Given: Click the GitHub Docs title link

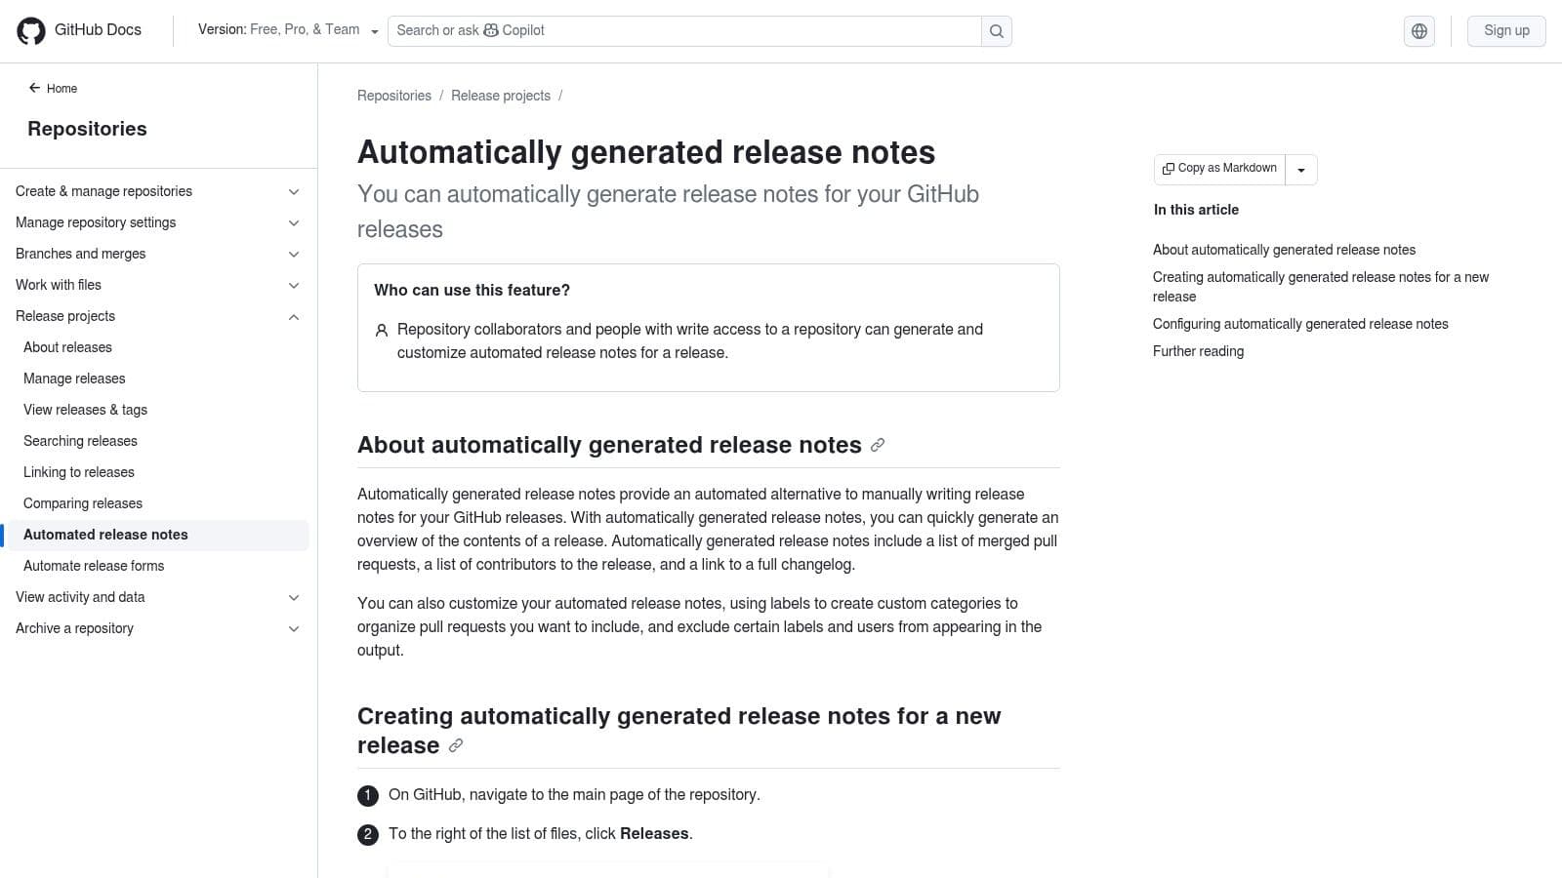Looking at the screenshot, I should (x=98, y=30).
